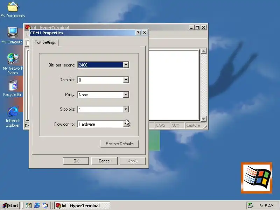Click HyperTerminal scrollbar up arrow

[x=204, y=51]
